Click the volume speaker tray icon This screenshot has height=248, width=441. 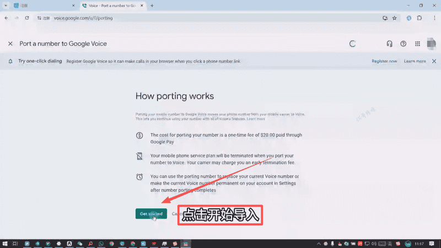374,244
